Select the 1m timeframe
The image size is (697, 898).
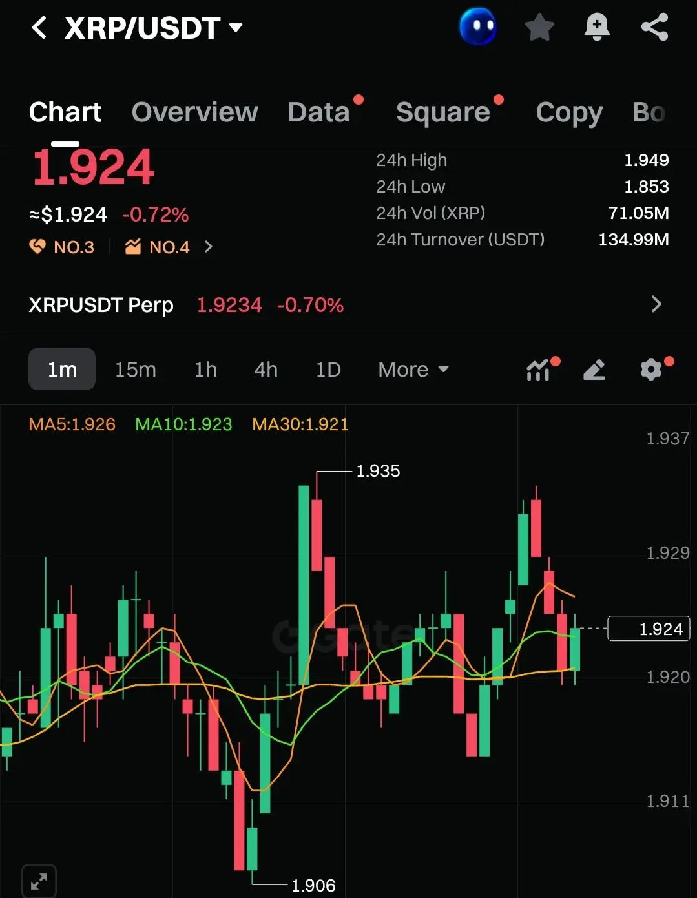(62, 369)
